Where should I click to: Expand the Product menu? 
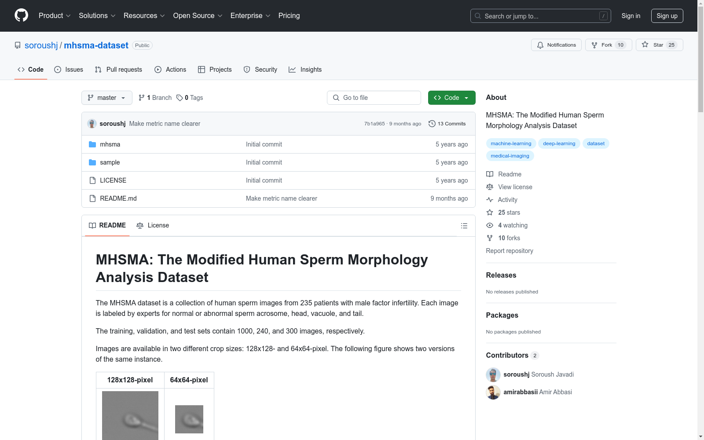click(55, 16)
